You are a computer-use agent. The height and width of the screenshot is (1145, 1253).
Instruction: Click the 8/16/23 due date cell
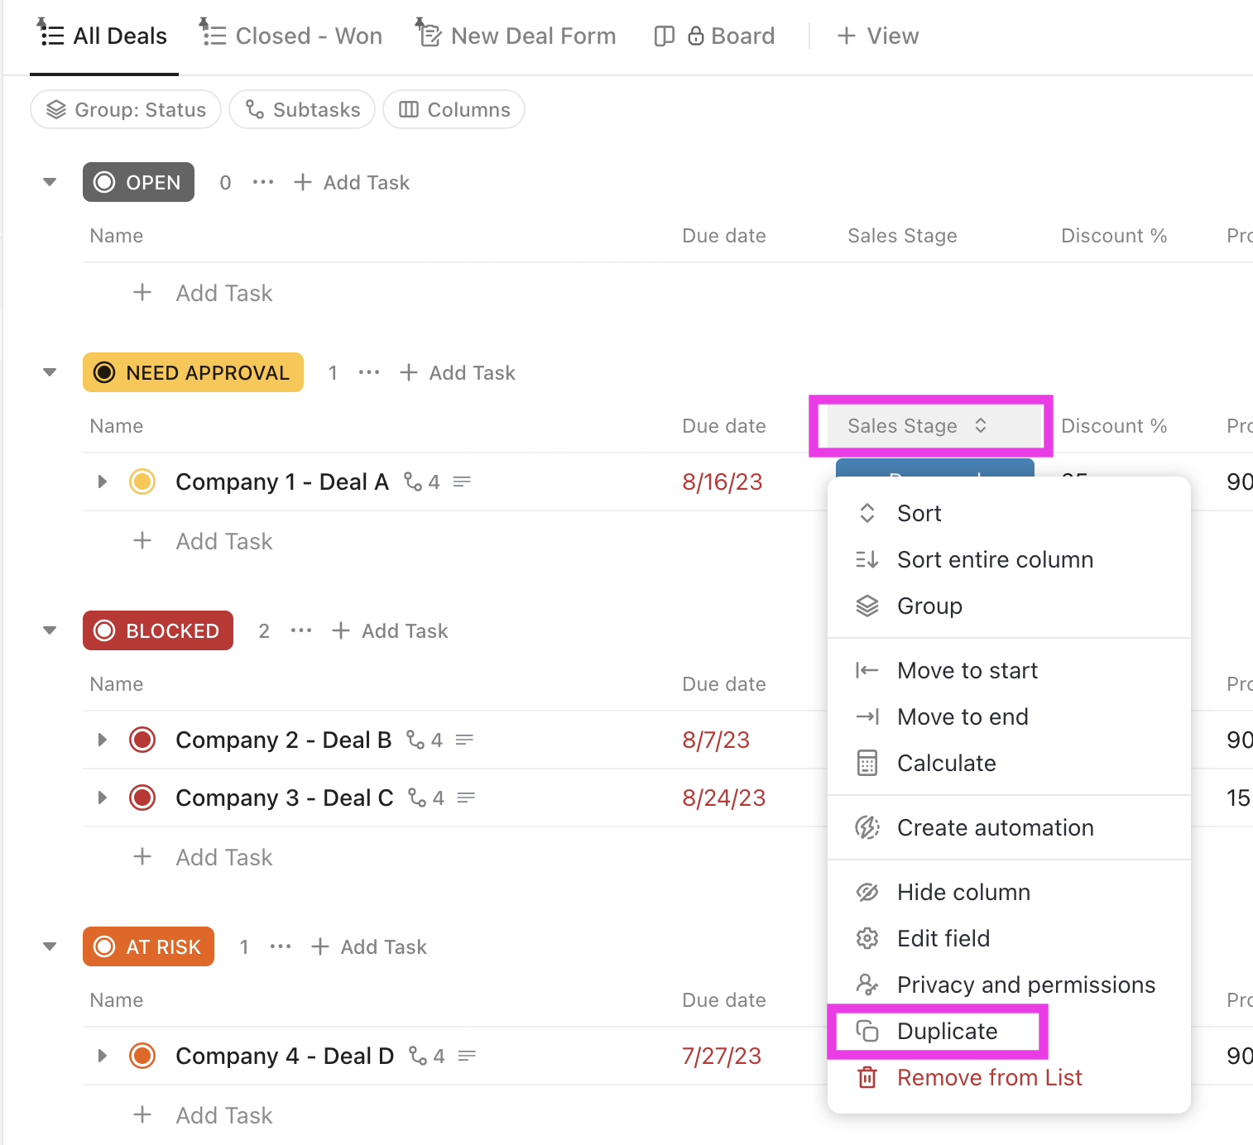[x=722, y=482]
